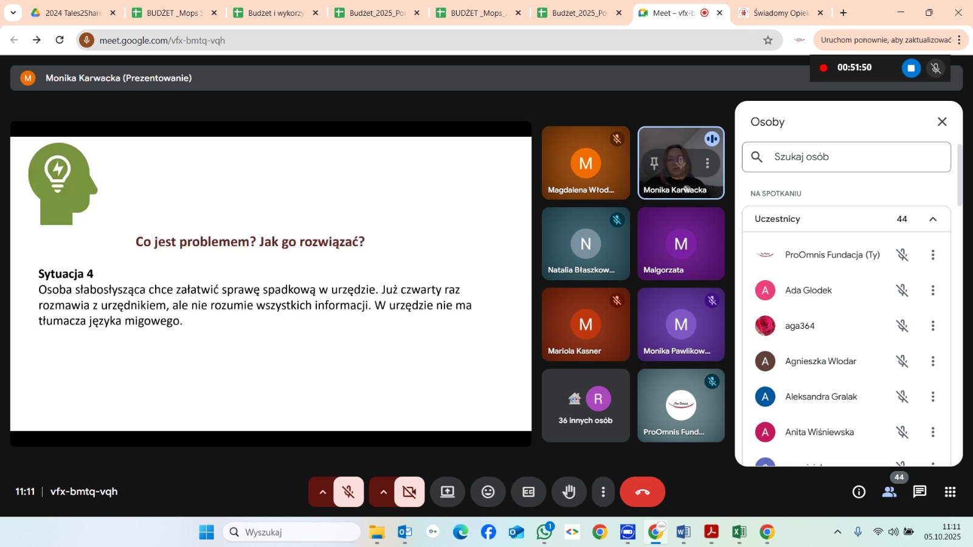Switch to the Budżet i wykorzy tab

tap(275, 13)
